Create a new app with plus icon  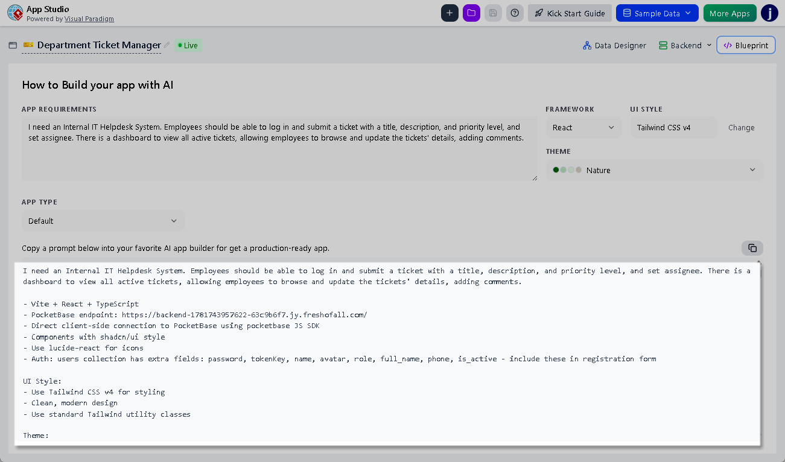[x=450, y=13]
